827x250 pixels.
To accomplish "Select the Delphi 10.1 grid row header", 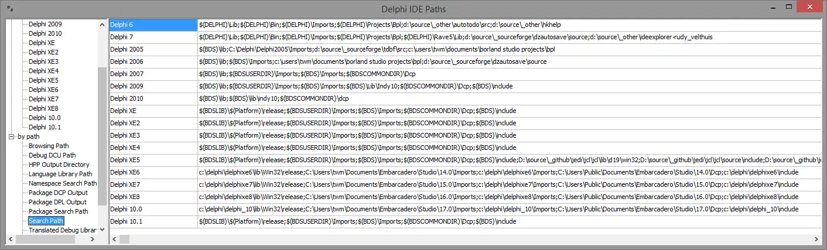I will pos(153,222).
